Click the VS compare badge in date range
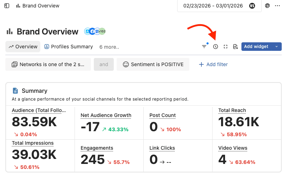Screen dimensions: 286x176 [x=252, y=6]
